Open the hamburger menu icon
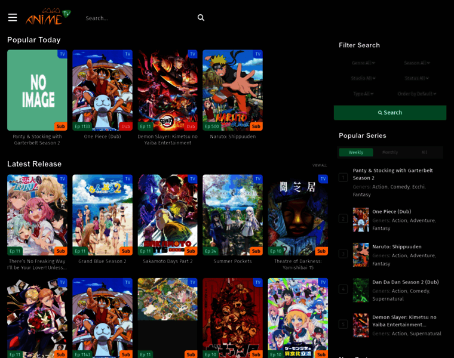 13,17
